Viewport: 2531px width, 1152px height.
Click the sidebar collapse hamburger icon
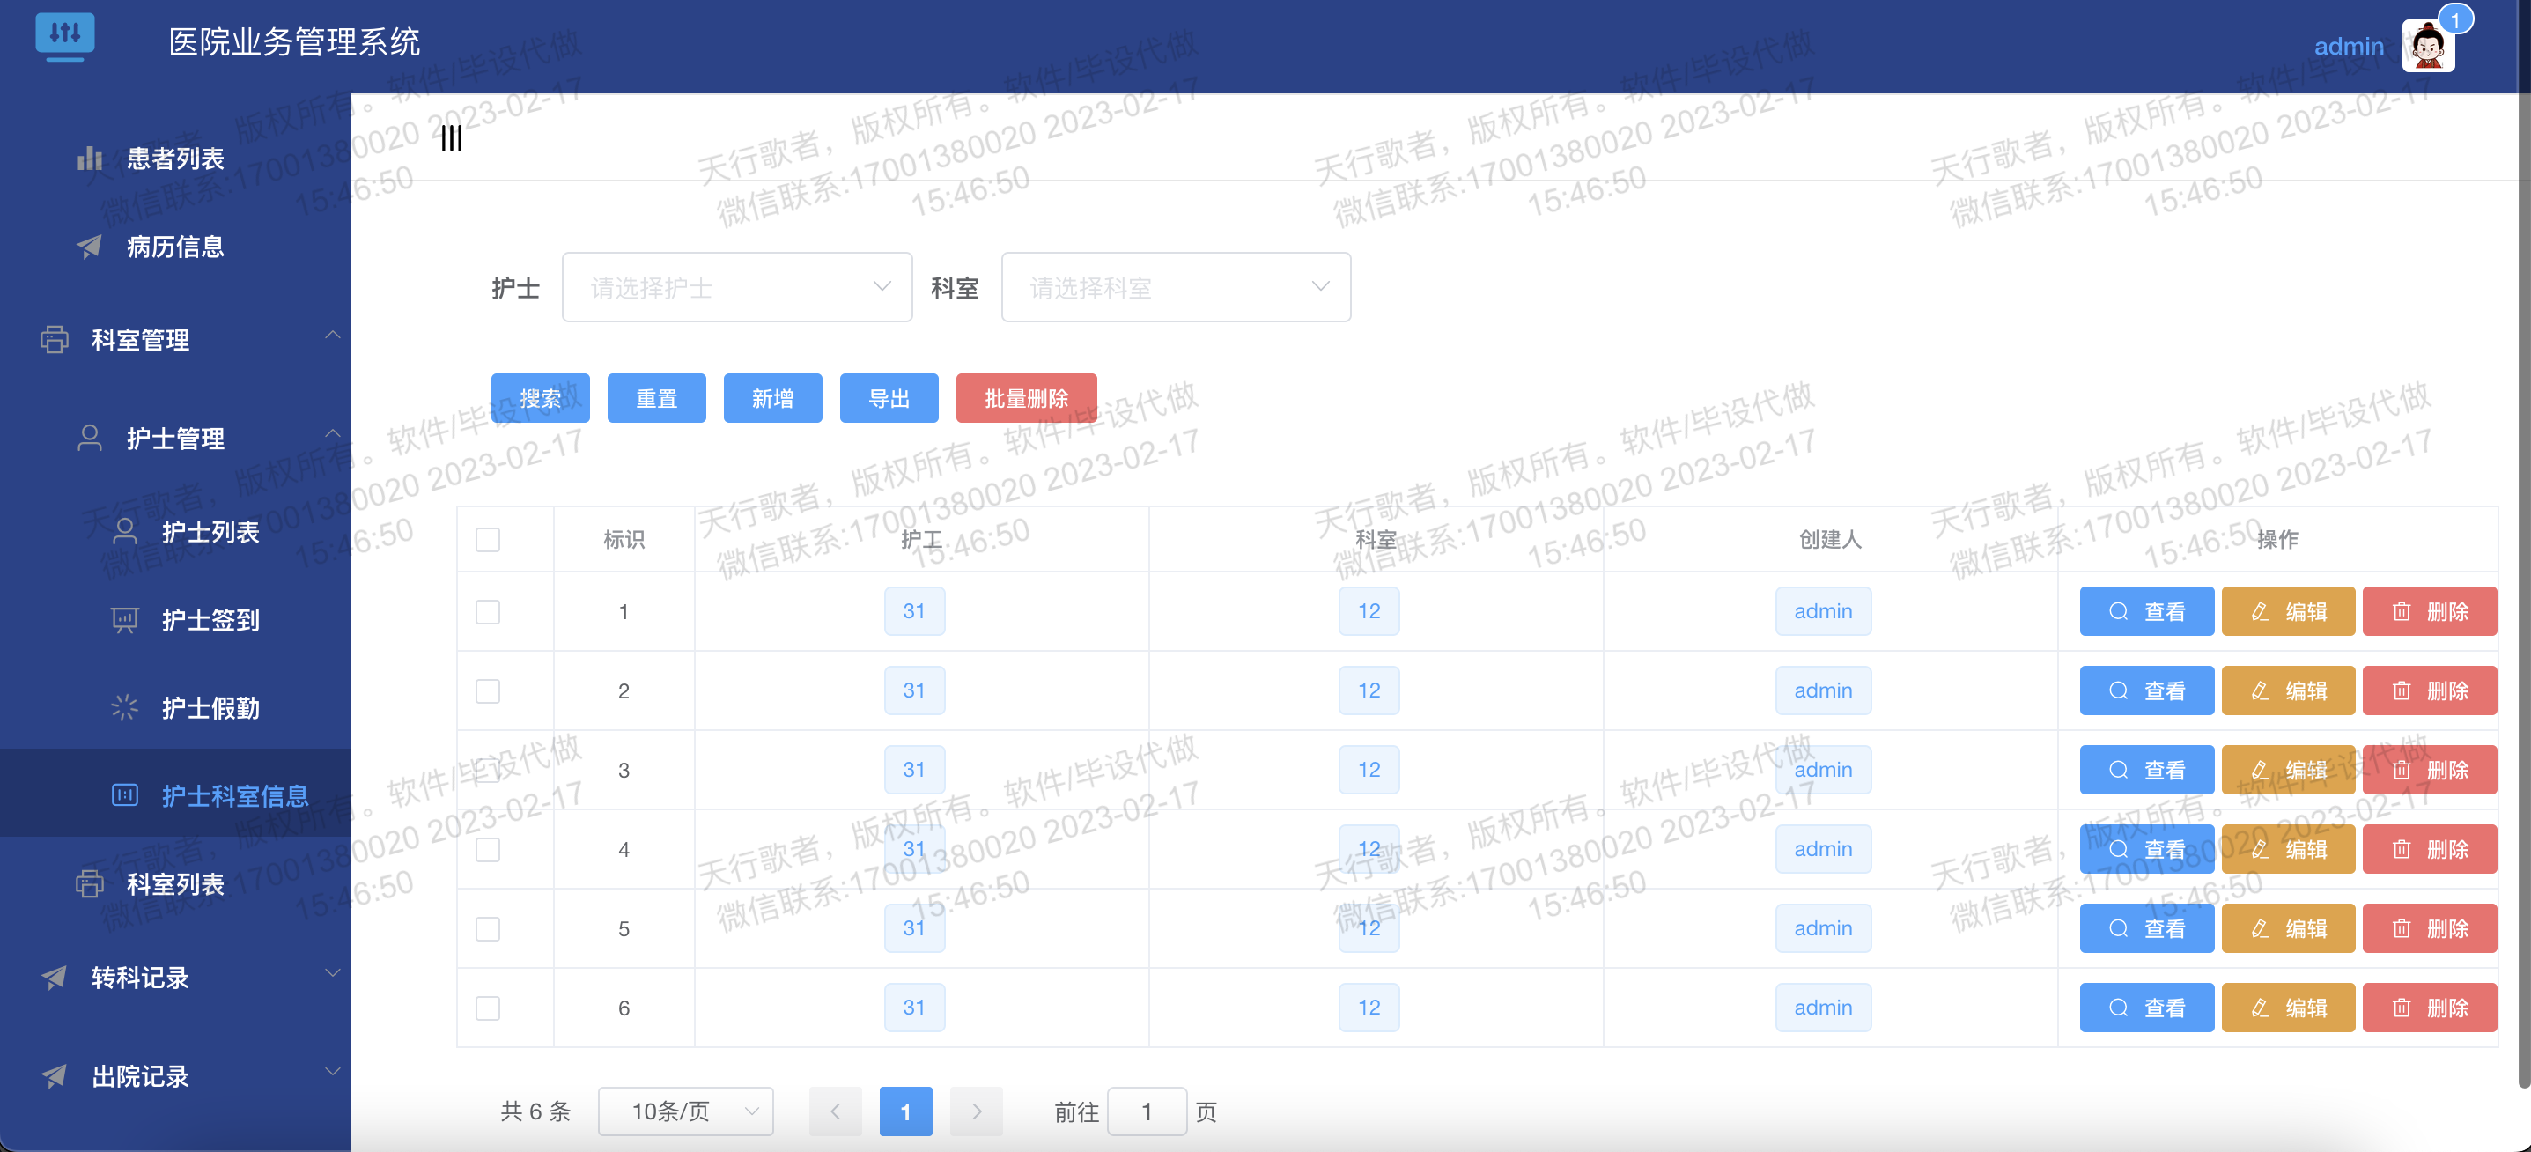pyautogui.click(x=451, y=138)
